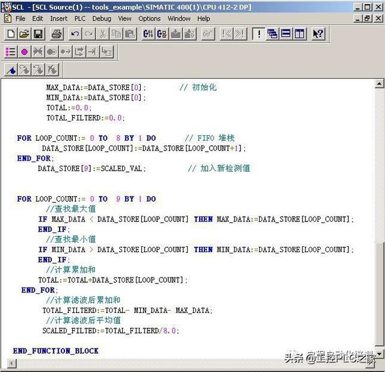Screen dimensions: 385x372
Task: Click the blue pen bookmark icon
Action: 11,70
